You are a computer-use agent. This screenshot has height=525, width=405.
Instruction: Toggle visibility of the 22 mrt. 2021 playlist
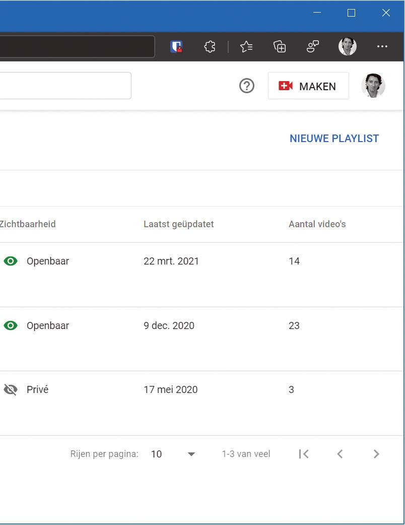(x=11, y=261)
